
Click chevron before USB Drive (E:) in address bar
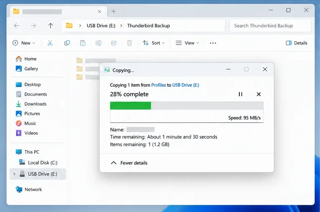point(80,26)
